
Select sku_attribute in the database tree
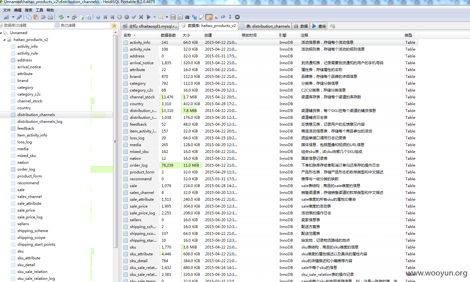click(x=29, y=258)
